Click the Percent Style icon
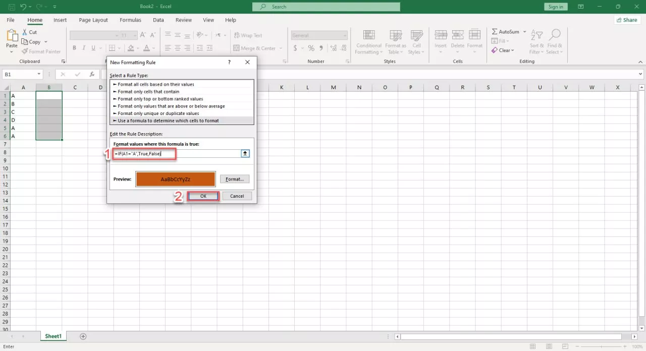Viewport: 646px width, 351px height. point(311,48)
